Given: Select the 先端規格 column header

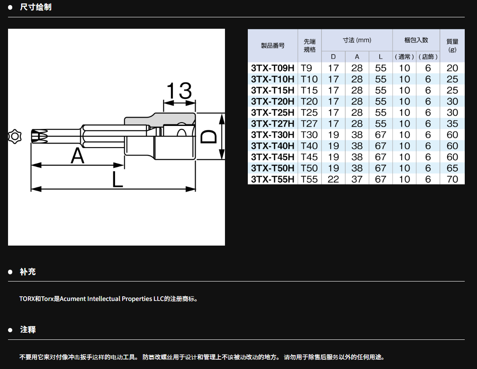Looking at the screenshot, I should point(310,46).
